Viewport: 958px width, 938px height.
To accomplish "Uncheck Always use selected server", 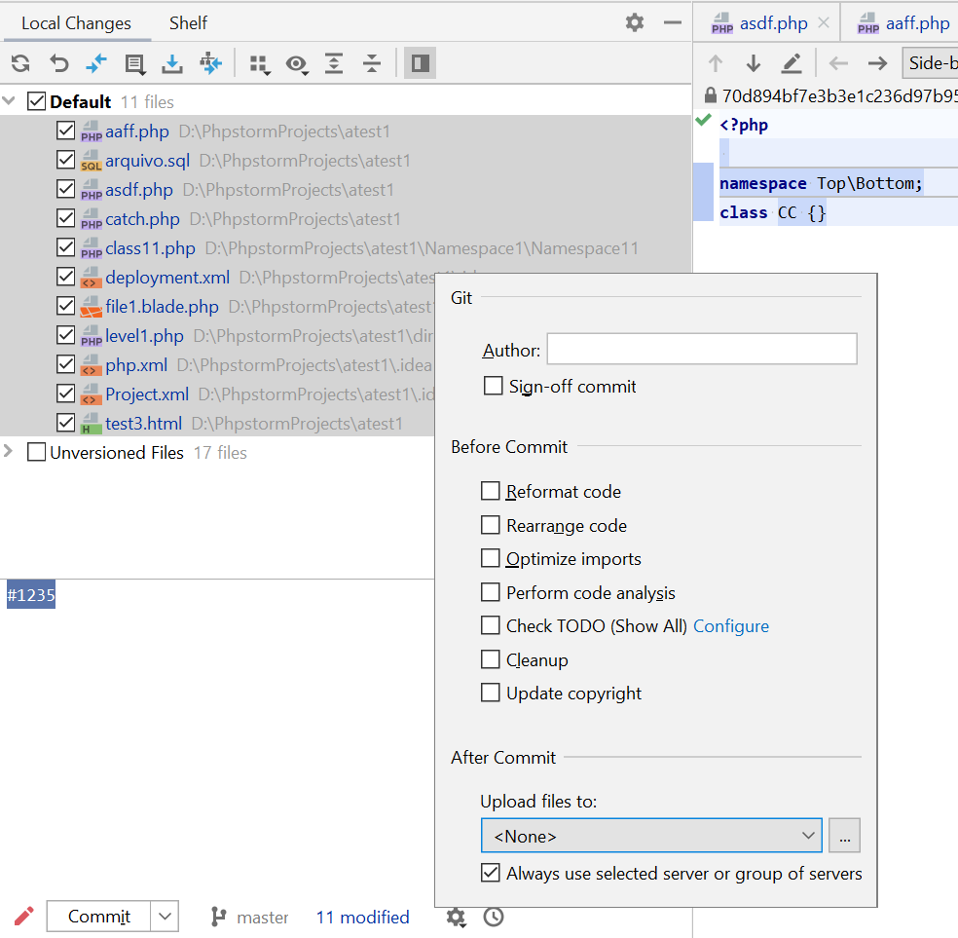I will coord(490,873).
